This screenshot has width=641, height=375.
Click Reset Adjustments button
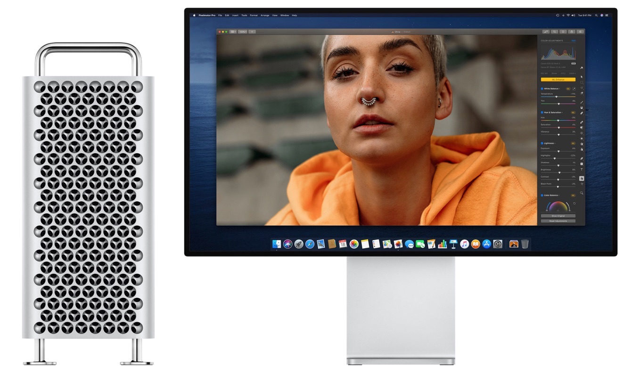(x=558, y=221)
